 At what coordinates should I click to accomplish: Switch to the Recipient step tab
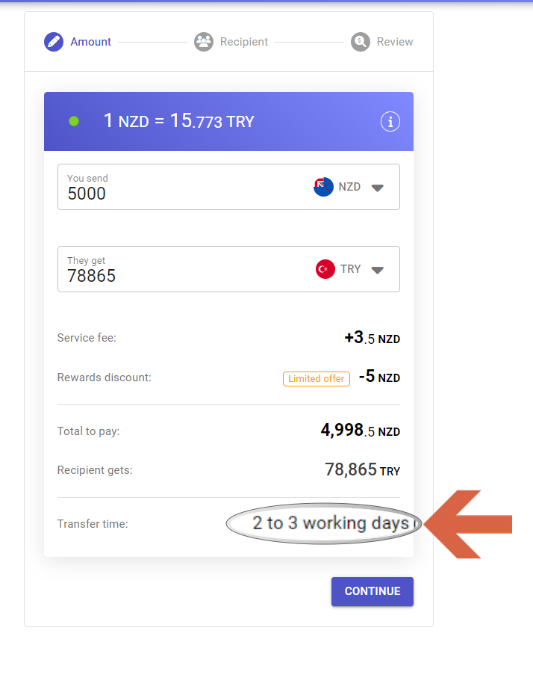point(243,42)
